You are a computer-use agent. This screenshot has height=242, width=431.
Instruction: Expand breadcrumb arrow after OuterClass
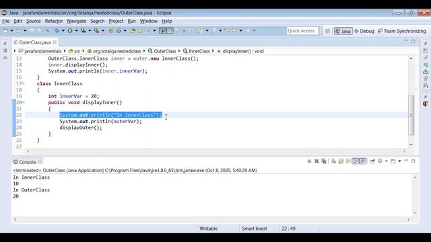(x=179, y=51)
